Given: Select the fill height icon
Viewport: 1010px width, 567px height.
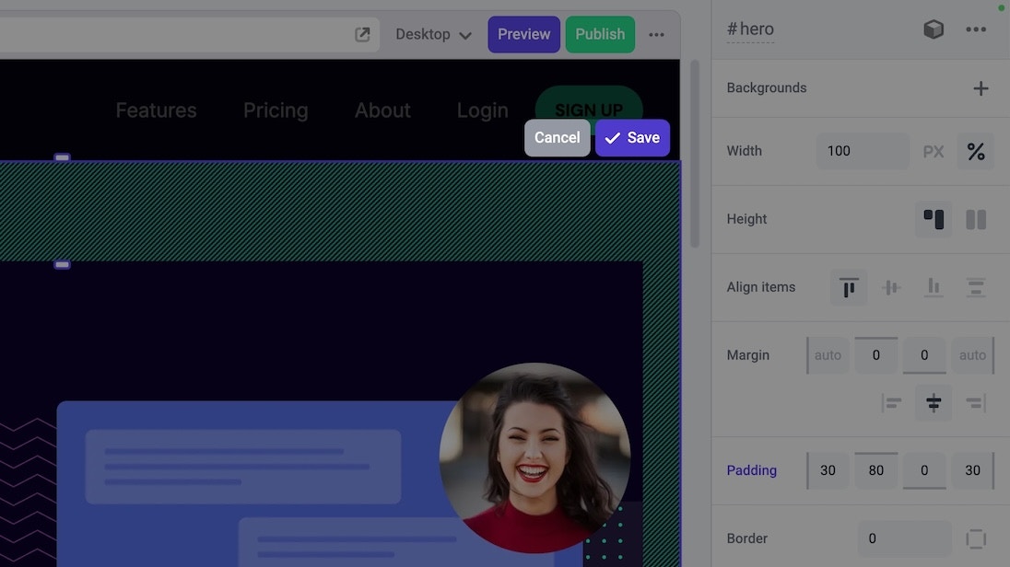Looking at the screenshot, I should click(976, 219).
